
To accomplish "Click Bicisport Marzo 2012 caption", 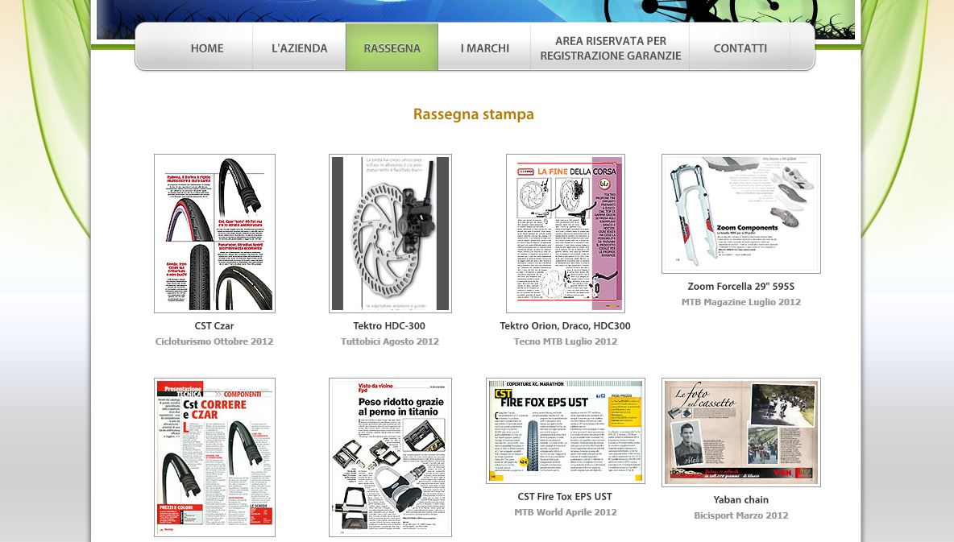I will tap(741, 515).
